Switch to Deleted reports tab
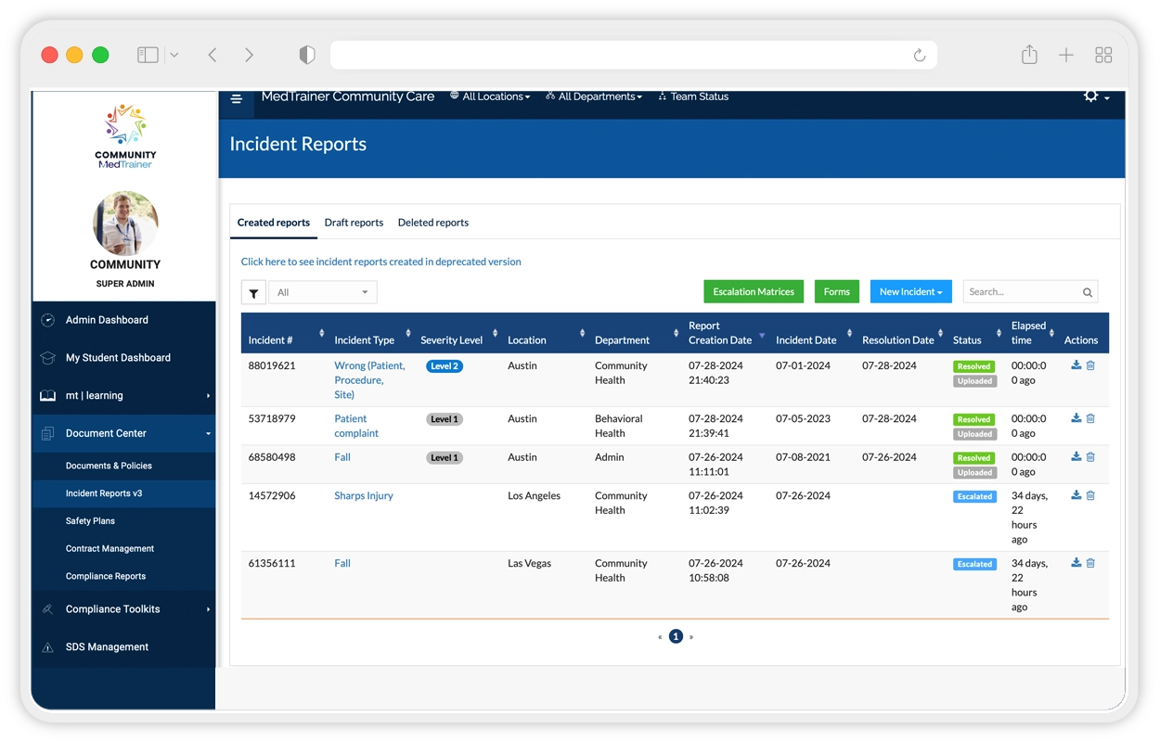The image size is (1160, 742). [x=433, y=223]
